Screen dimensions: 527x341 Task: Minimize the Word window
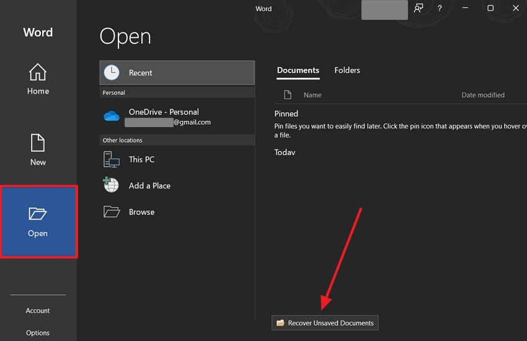click(x=465, y=8)
